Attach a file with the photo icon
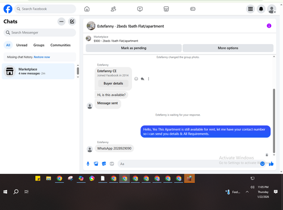 click(x=96, y=164)
